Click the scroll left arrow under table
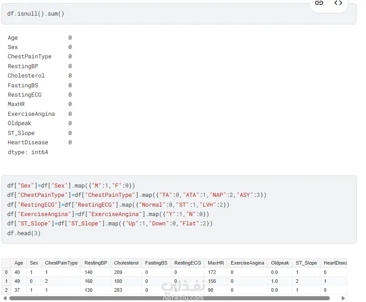Screen dimensions: 366x302 pyautogui.click(x=5, y=298)
